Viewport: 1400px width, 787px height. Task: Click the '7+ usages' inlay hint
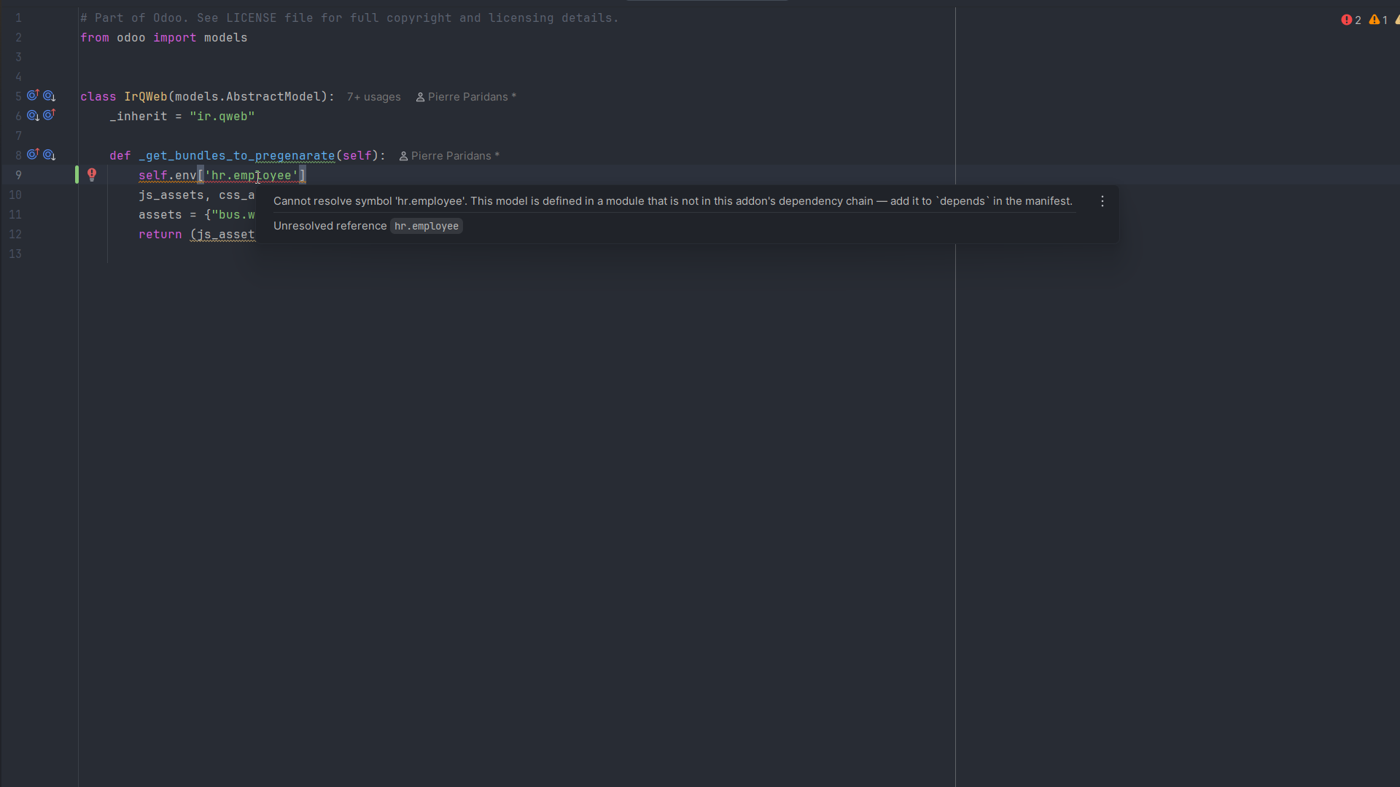[x=373, y=97]
